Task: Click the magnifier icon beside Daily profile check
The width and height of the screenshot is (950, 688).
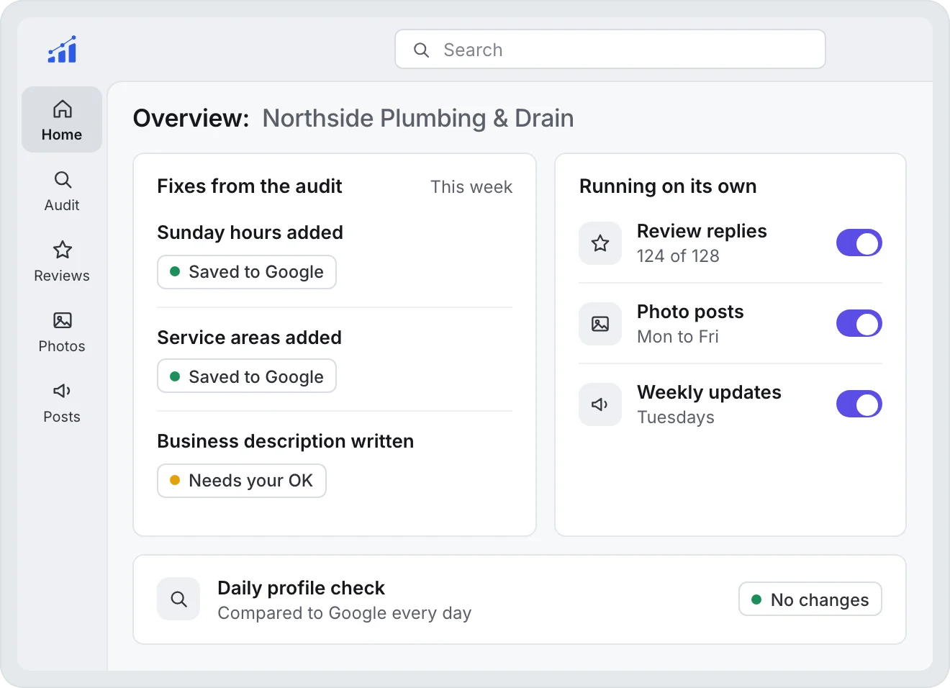Action: [x=178, y=599]
